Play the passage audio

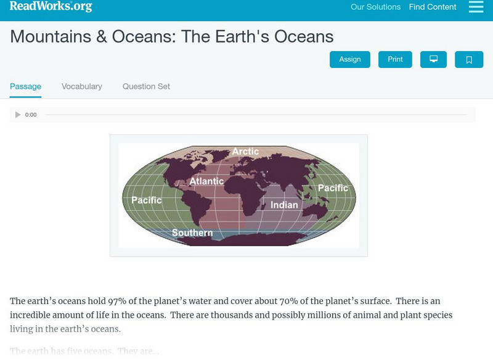[x=18, y=115]
